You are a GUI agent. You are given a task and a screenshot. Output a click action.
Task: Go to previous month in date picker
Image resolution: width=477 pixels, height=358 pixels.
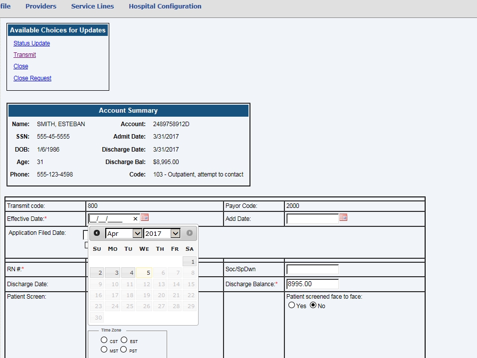point(97,233)
